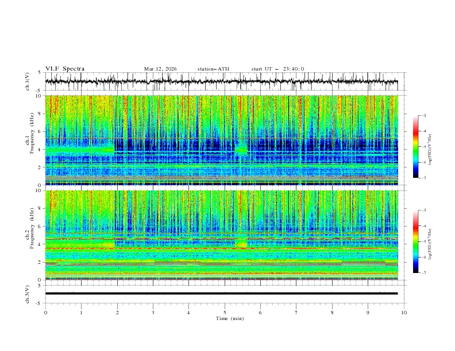The width and height of the screenshot is (455, 351).
Task: Click the "8" kHz tick of ch.2 spectrogram
Action: (x=40, y=209)
